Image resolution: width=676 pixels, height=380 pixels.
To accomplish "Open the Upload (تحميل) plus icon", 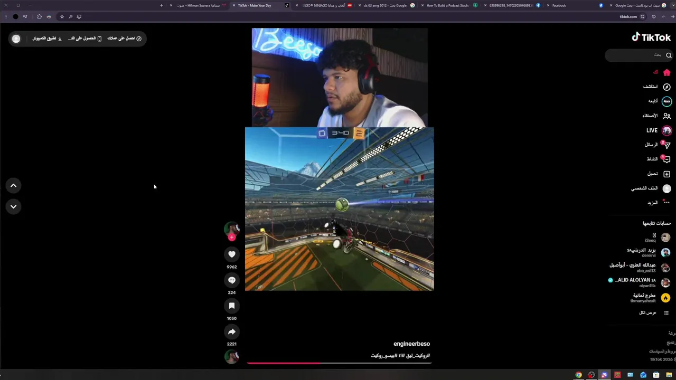I will pyautogui.click(x=666, y=174).
